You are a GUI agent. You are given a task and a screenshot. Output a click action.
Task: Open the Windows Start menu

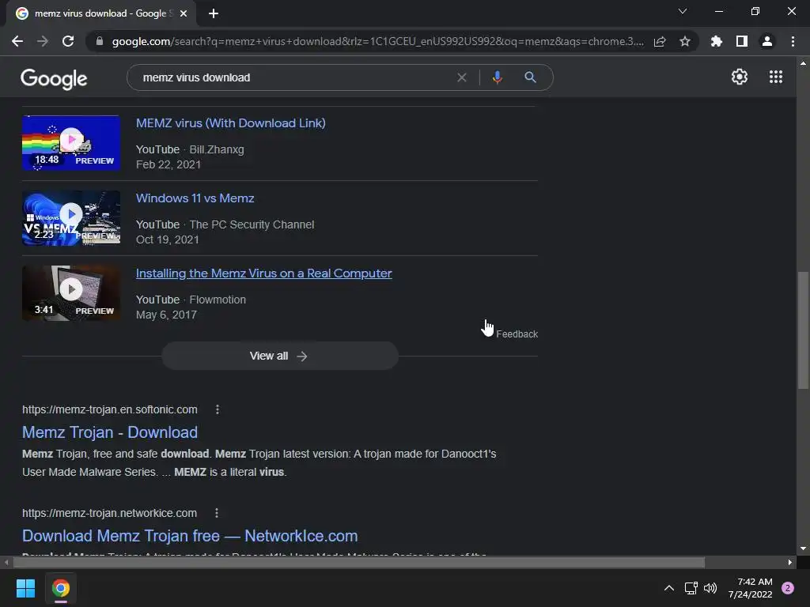(25, 588)
